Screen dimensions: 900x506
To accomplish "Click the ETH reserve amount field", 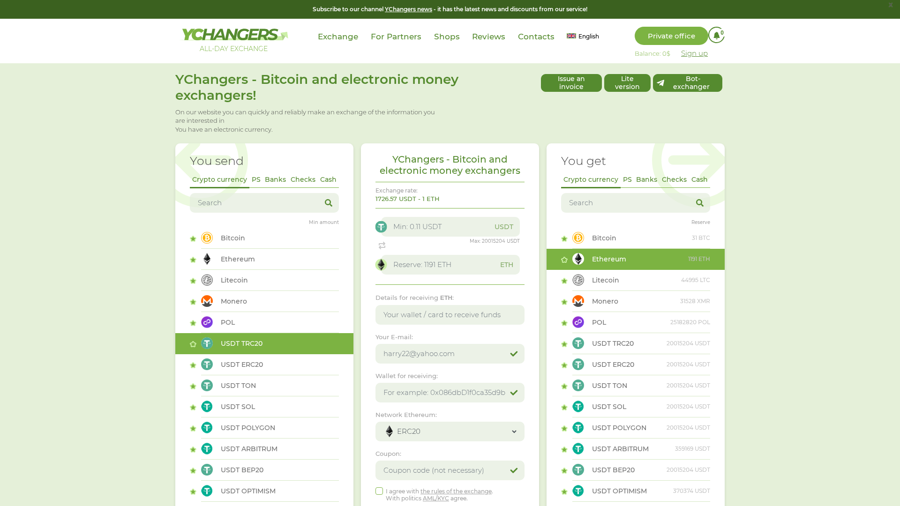I will coord(451,265).
